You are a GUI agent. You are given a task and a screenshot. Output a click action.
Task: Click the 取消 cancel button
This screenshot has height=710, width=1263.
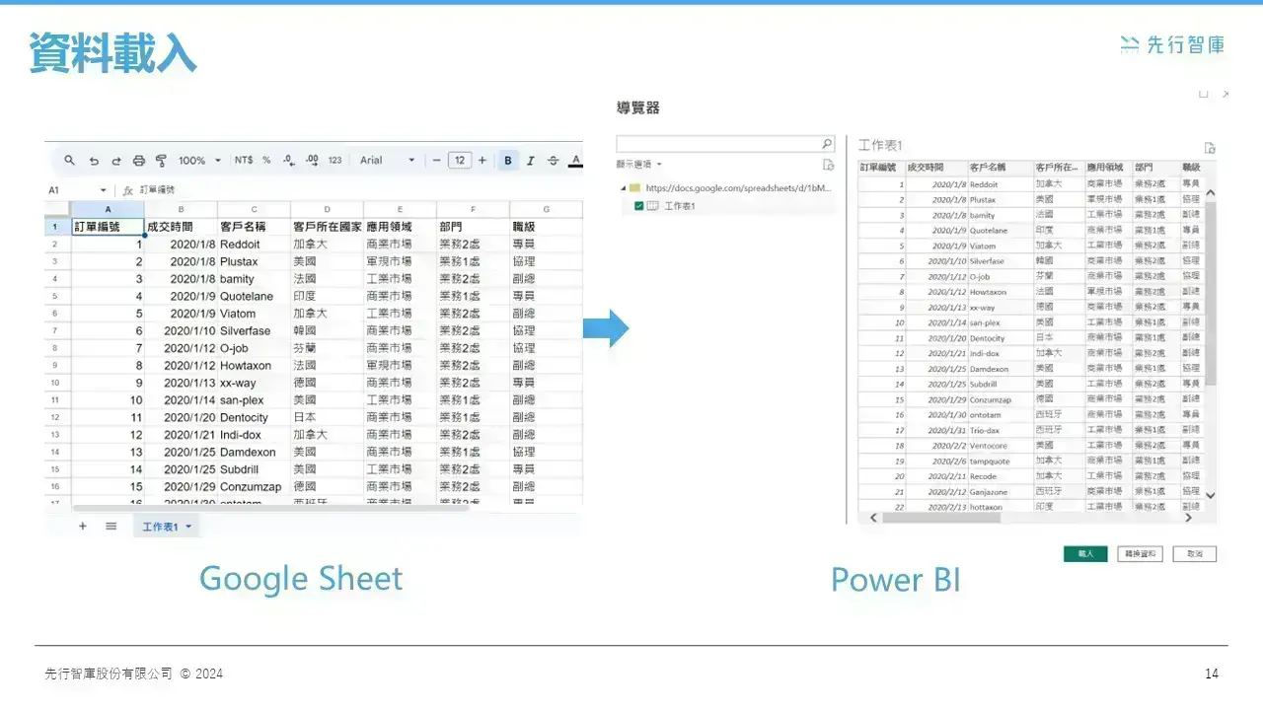tap(1195, 554)
